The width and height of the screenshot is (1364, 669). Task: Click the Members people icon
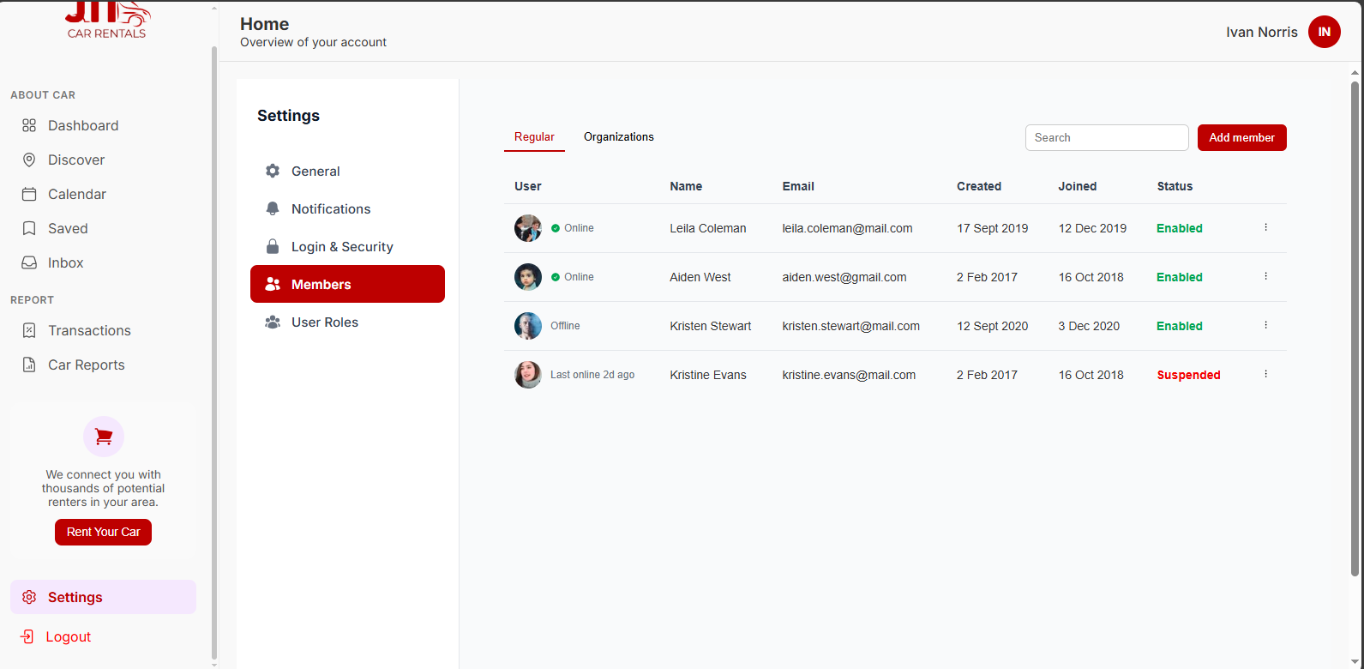click(x=273, y=284)
